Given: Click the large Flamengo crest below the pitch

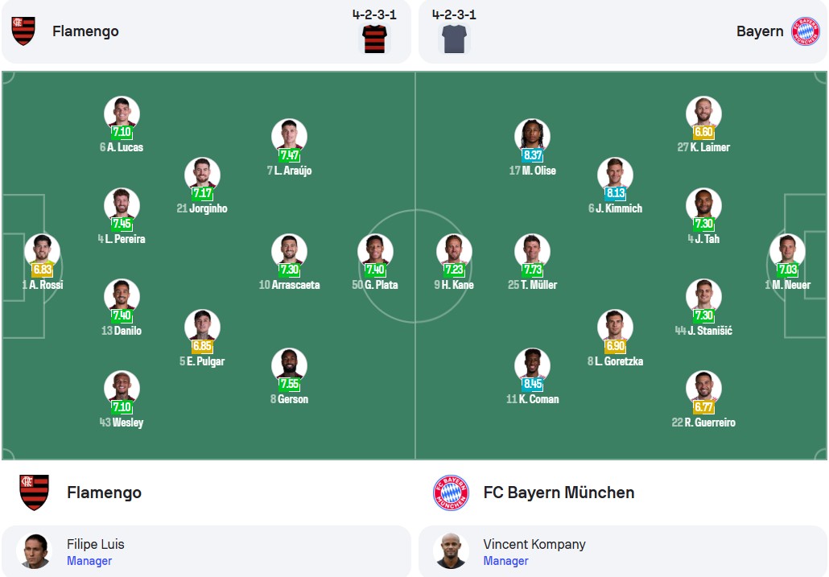Looking at the screenshot, I should [x=35, y=493].
